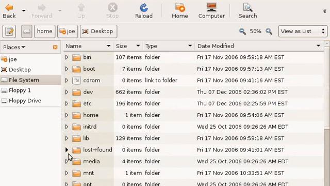Click the scrollbar up arrow
The image size is (330, 186).
click(327, 44)
